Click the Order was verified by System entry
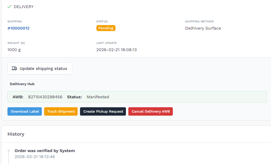Screen dimensions: 271x164 [x=45, y=151]
